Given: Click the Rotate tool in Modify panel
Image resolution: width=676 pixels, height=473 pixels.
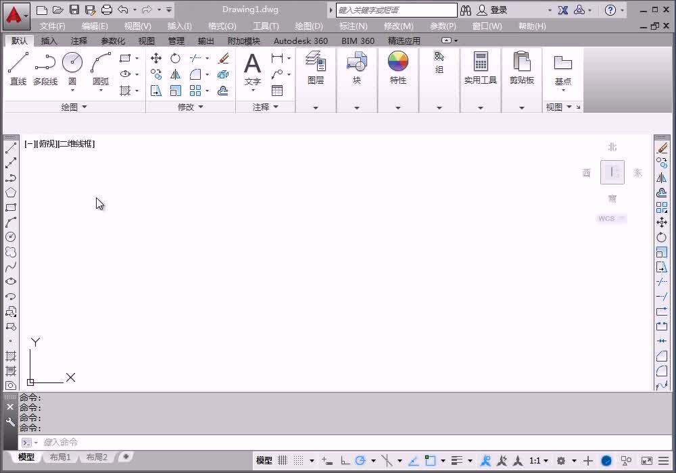Looking at the screenshot, I should point(175,58).
